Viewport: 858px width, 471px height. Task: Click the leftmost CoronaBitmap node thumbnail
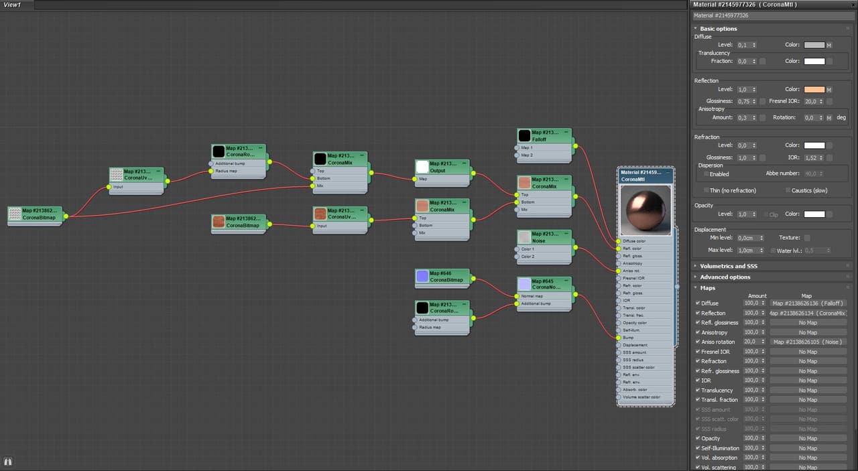pyautogui.click(x=15, y=214)
